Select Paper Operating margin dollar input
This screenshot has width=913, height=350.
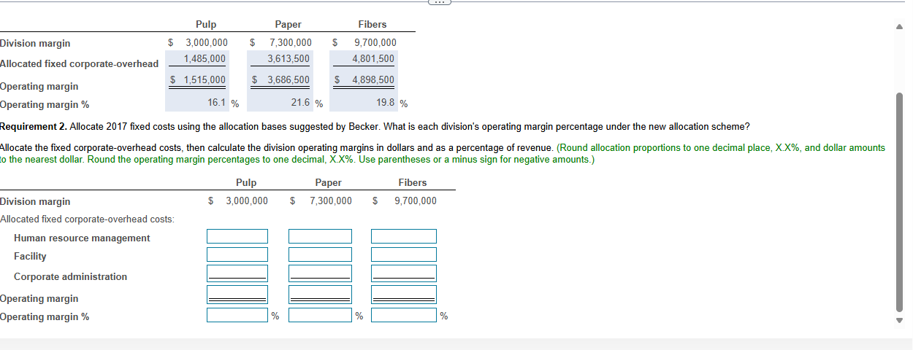(x=320, y=294)
